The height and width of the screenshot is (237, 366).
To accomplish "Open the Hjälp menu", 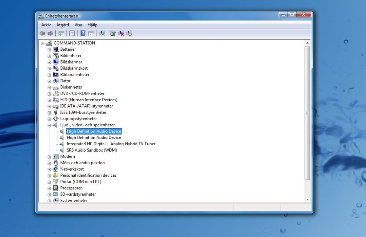I will pyautogui.click(x=93, y=25).
